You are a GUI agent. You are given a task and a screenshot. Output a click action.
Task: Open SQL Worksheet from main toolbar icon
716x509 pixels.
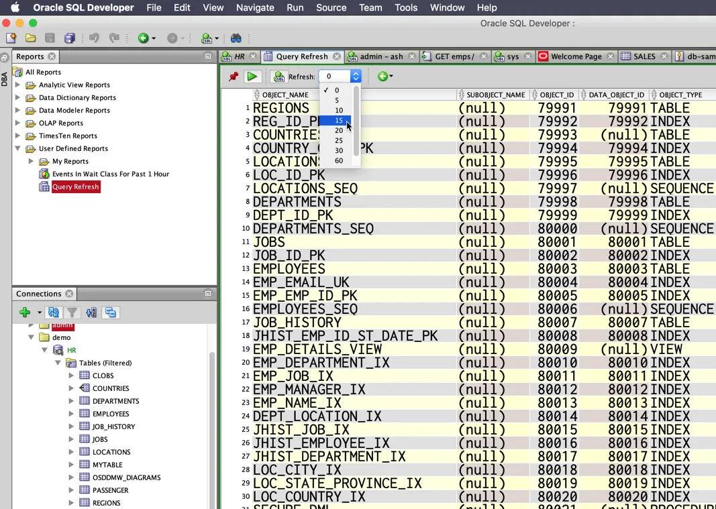(x=207, y=38)
